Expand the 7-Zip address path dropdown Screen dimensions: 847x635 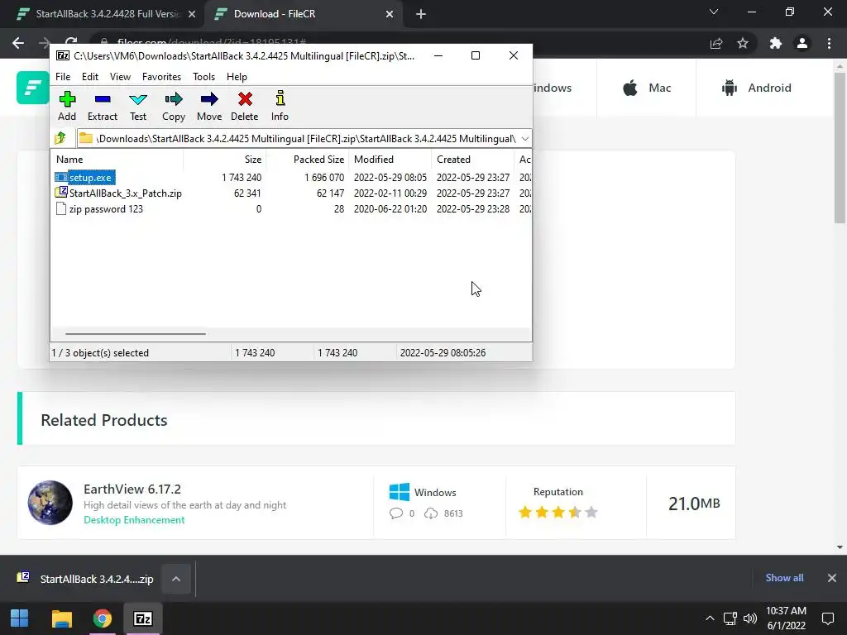click(525, 139)
